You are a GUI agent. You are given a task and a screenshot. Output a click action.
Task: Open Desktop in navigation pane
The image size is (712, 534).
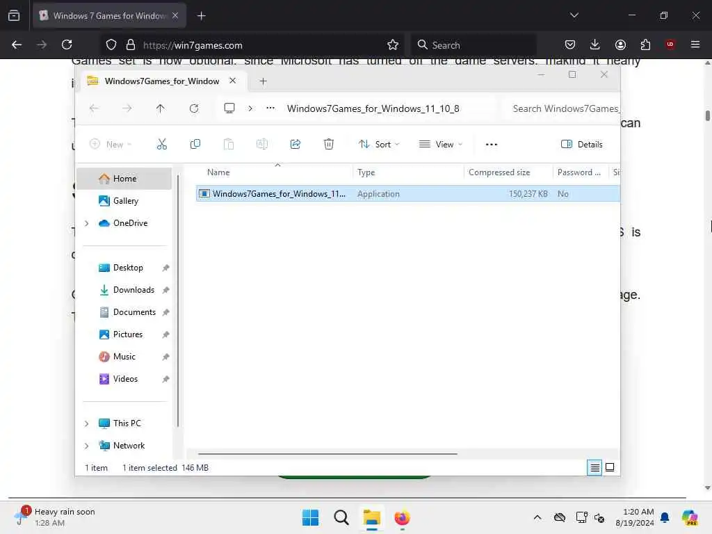[x=124, y=268]
